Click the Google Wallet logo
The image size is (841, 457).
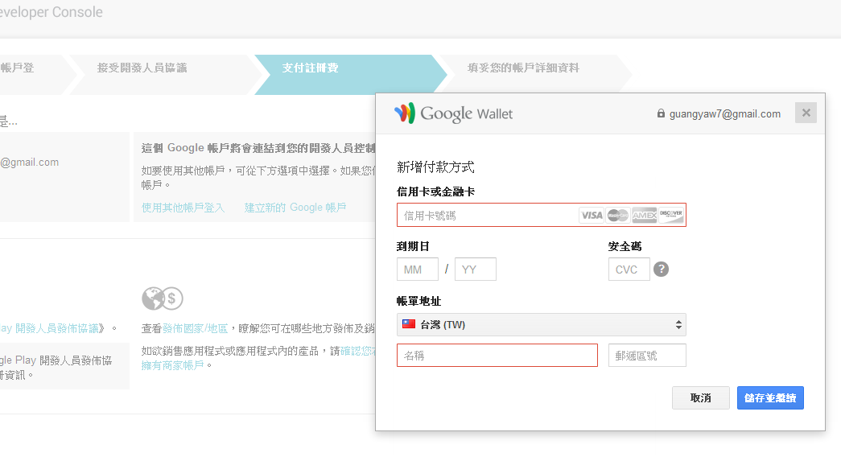pyautogui.click(x=453, y=113)
